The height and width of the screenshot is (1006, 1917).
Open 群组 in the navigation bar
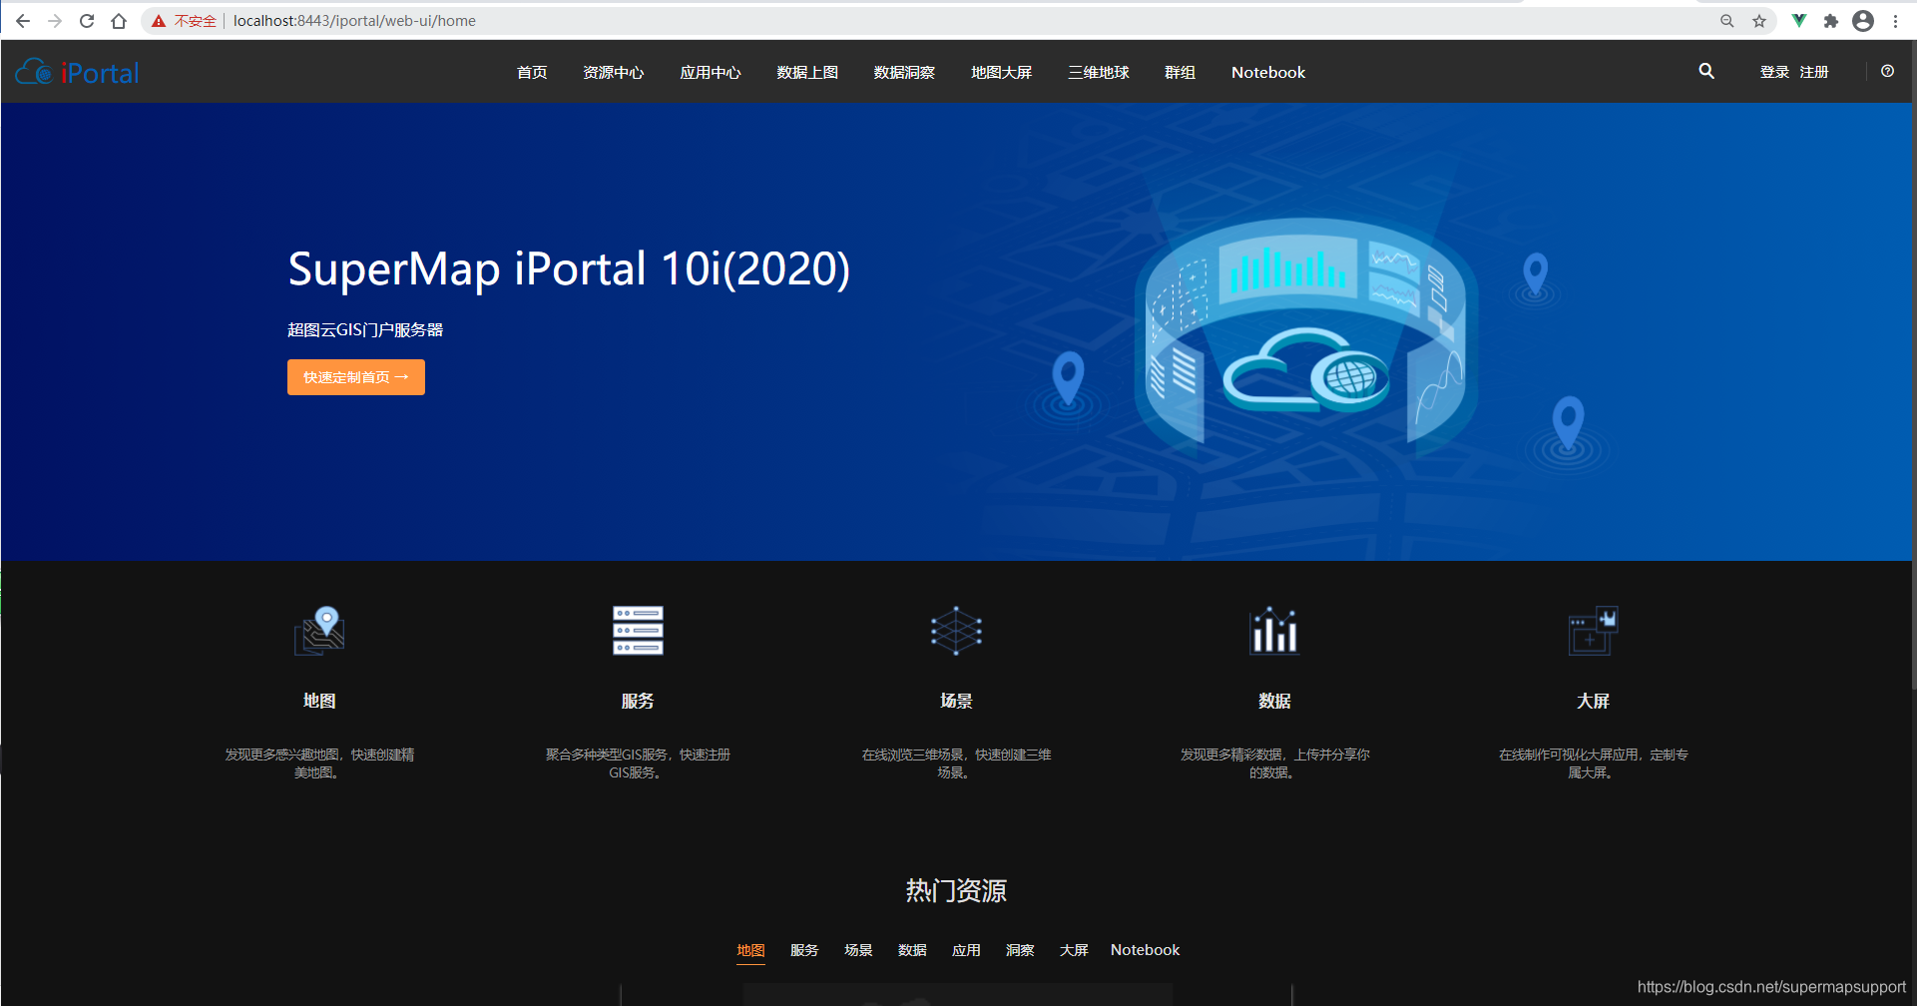[x=1180, y=72]
